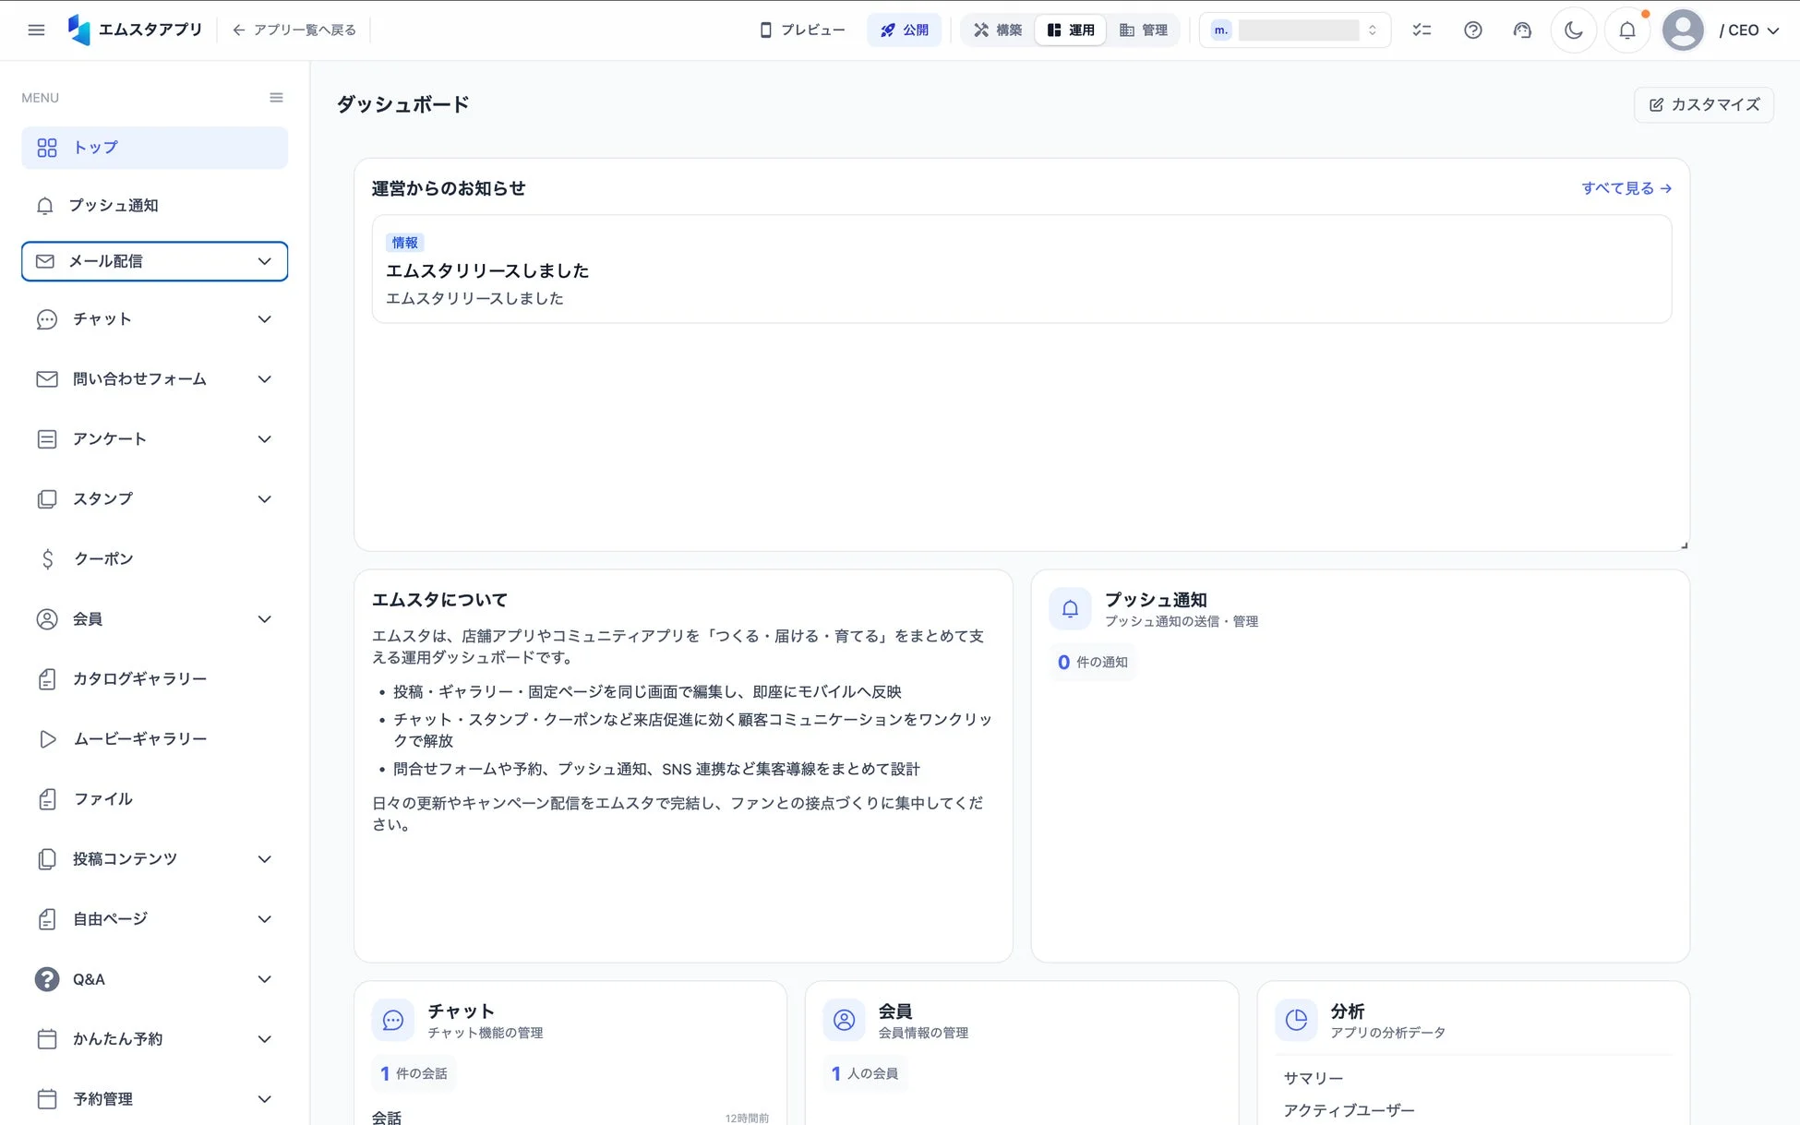Open the support headset icon
1800x1125 pixels.
tap(1522, 30)
